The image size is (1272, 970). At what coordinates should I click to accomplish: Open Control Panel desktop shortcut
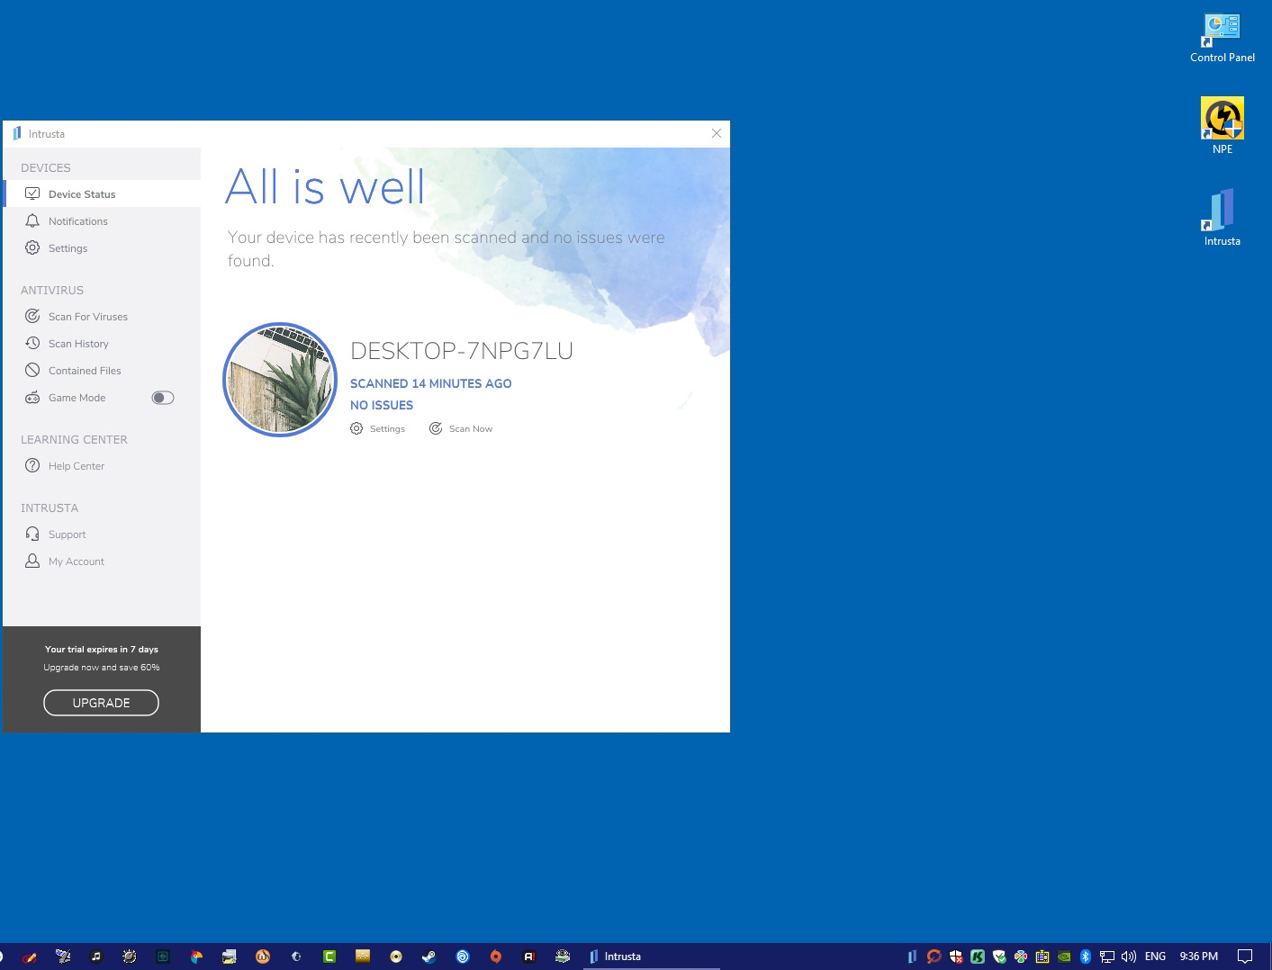(x=1222, y=39)
